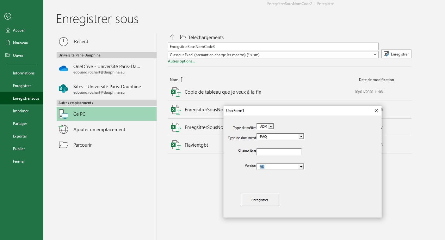Close the UserForm1 dialog
Viewport: 445px width, 240px height.
click(376, 110)
